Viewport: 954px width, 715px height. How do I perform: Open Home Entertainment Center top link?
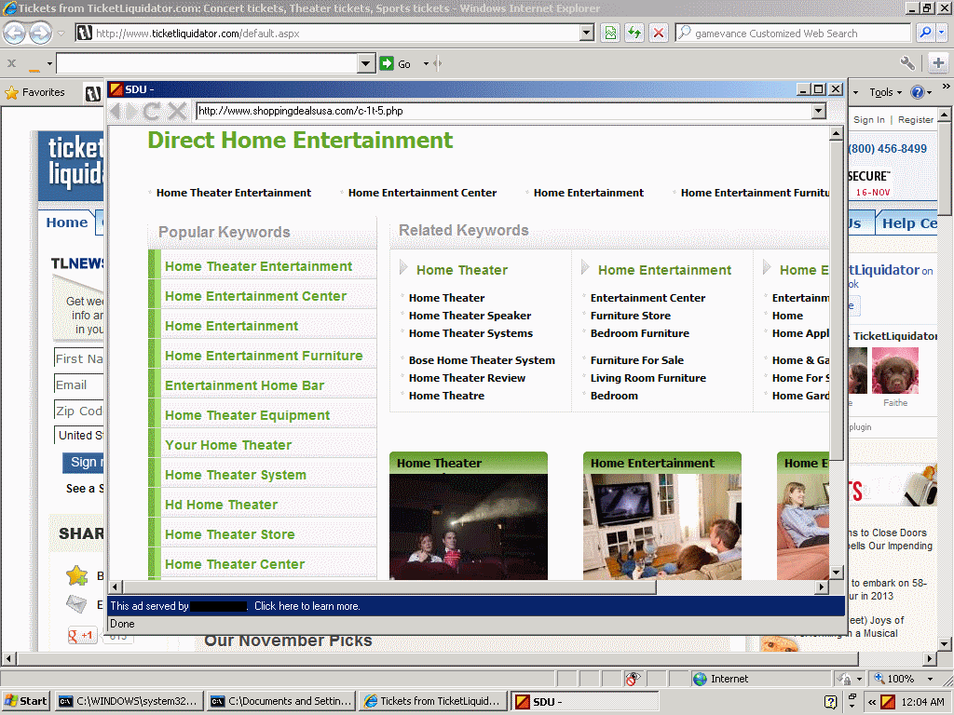tap(422, 193)
